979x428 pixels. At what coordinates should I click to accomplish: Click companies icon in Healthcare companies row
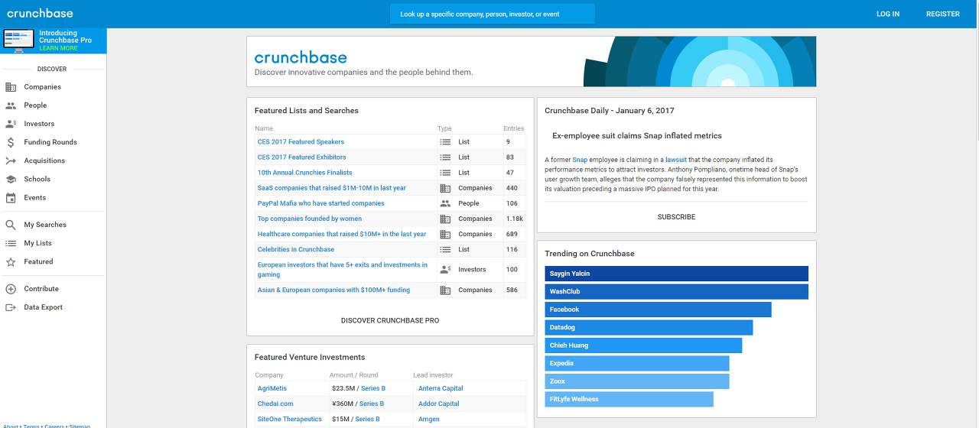pos(445,234)
